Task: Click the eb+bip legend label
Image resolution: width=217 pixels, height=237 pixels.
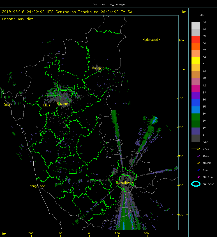Action: pyautogui.click(x=207, y=177)
